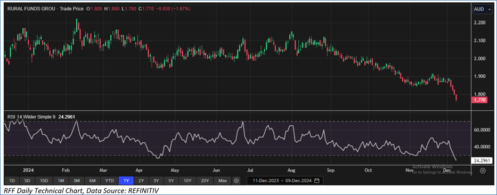Click the Sep time axis label
Screen dimensions: 497x195
(x=331, y=170)
